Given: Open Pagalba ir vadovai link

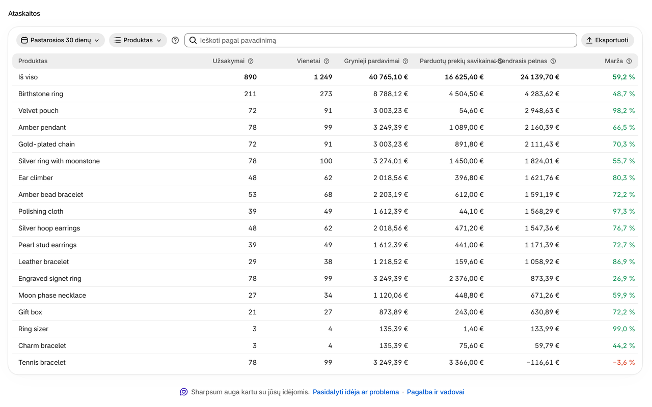Looking at the screenshot, I should point(436,392).
